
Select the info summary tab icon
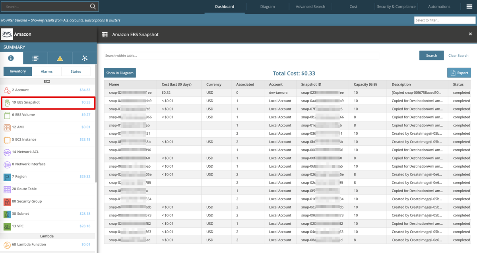click(x=11, y=58)
